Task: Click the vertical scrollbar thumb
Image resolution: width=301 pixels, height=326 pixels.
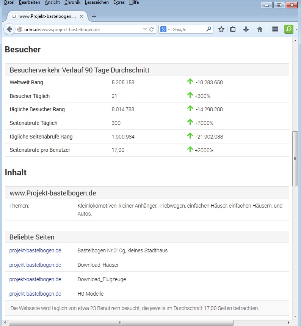Action: tap(295, 159)
